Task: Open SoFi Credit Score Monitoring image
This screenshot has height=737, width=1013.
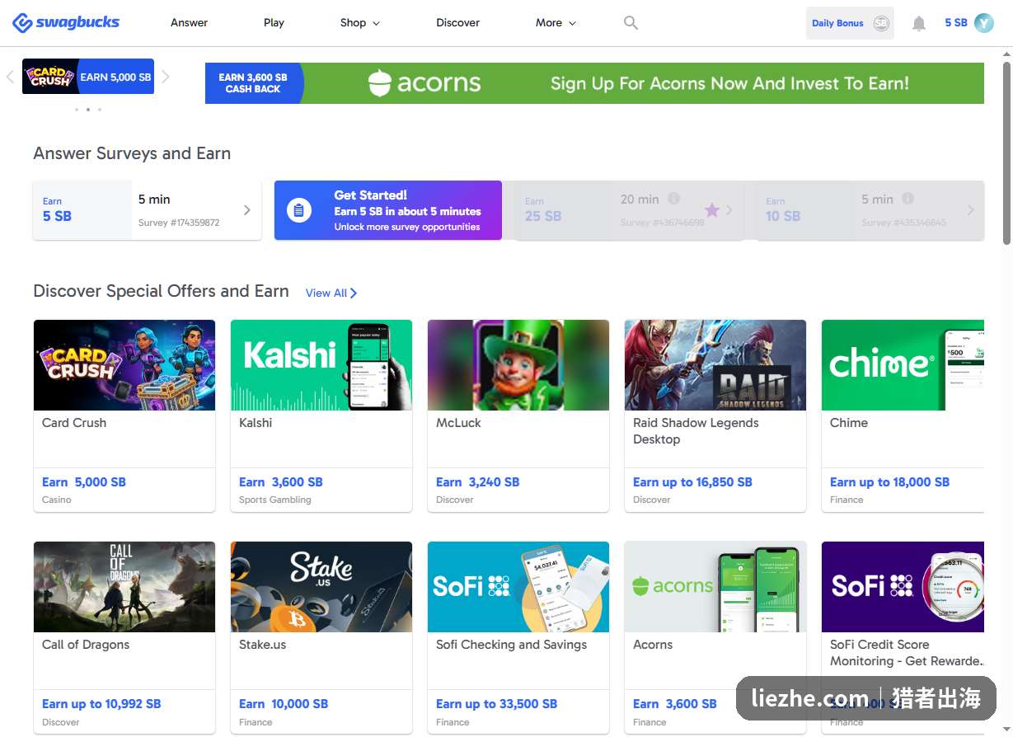Action: click(x=903, y=587)
